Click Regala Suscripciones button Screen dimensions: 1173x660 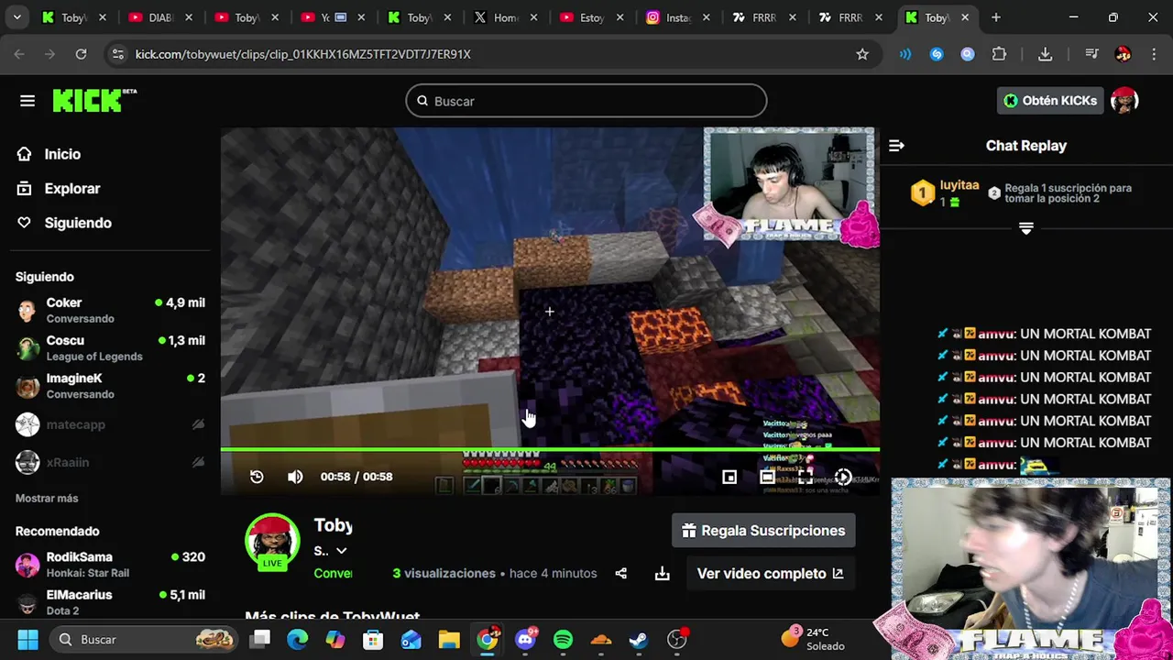point(763,531)
